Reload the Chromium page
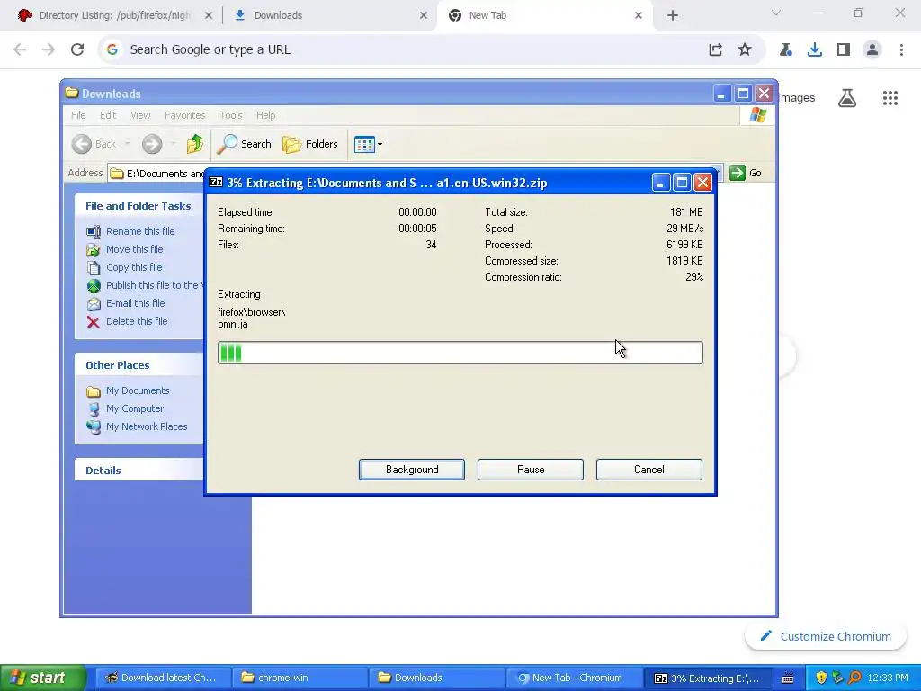The image size is (921, 691). point(77,49)
